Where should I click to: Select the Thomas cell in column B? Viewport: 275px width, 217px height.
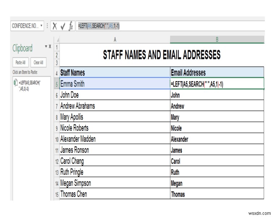pos(217,194)
